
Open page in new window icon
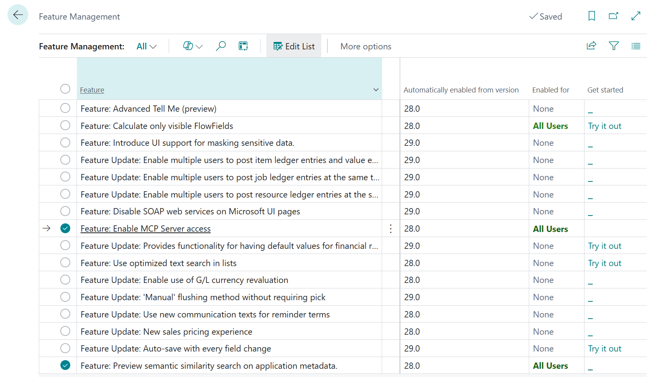tap(614, 16)
